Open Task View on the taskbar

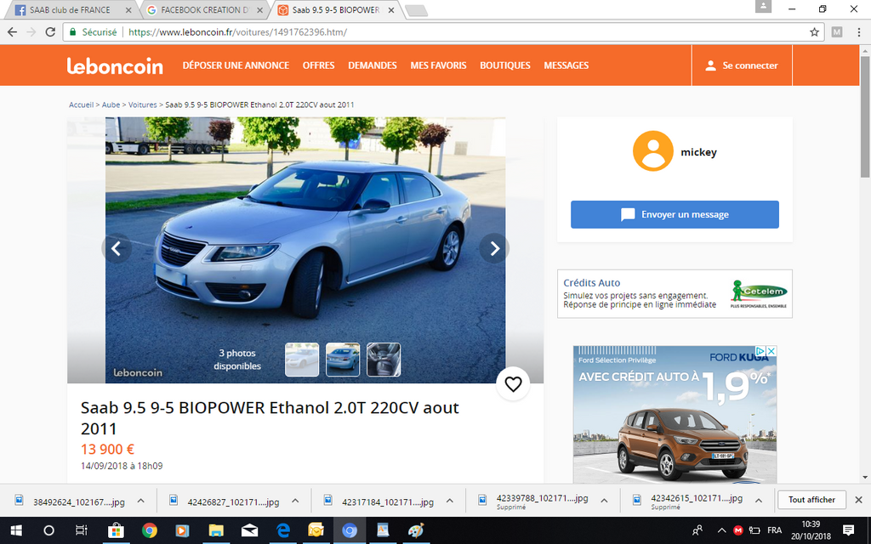click(82, 530)
